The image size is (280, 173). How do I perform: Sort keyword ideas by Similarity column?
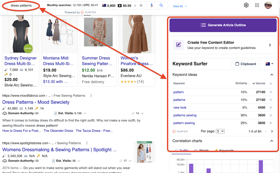241,83
